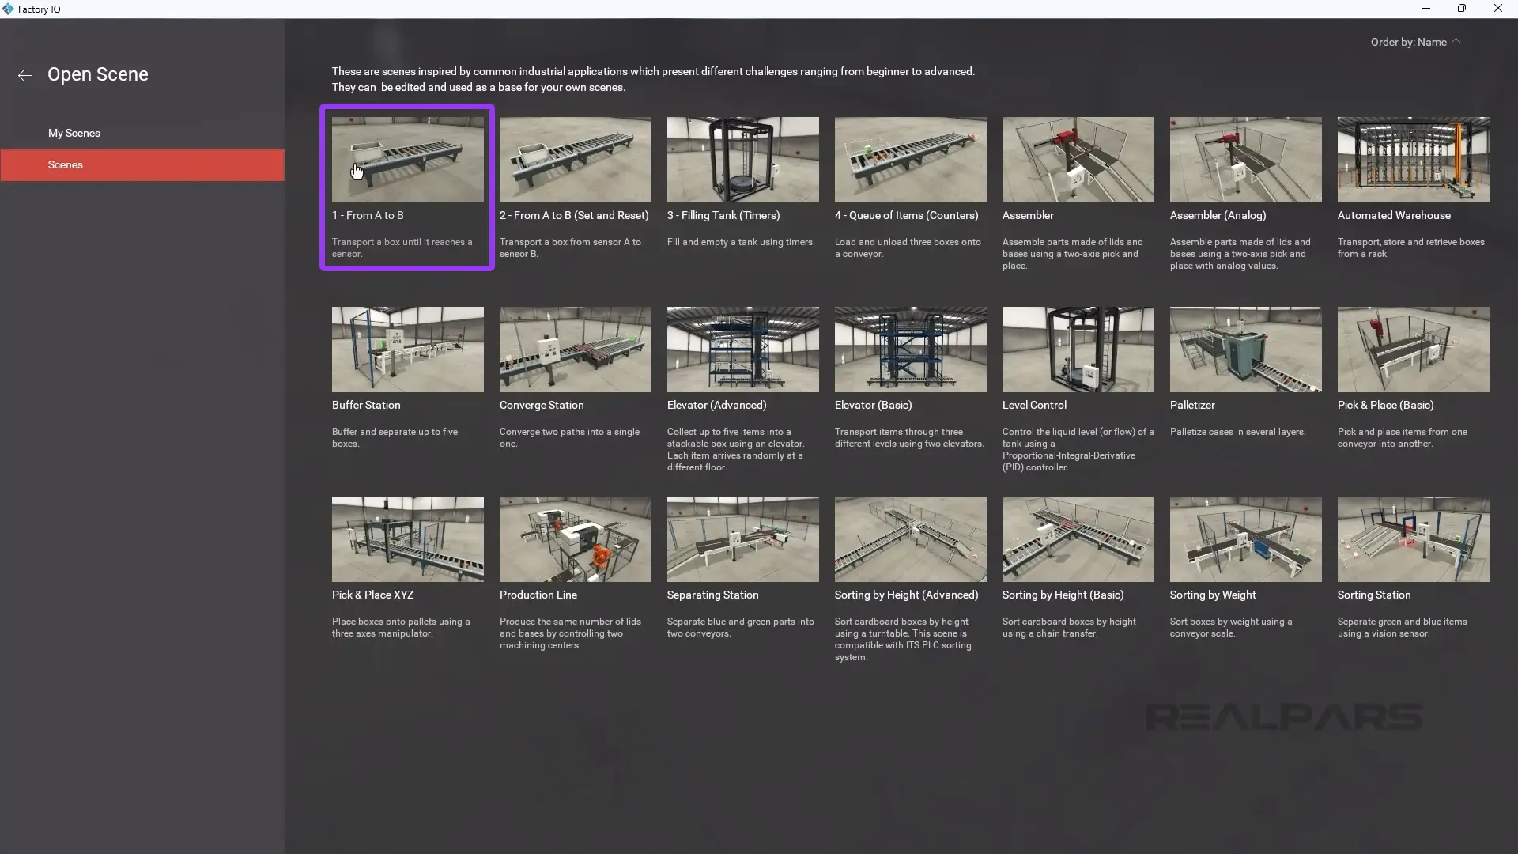The image size is (1518, 854).
Task: Open the Elevator (Advanced) scene thumbnail
Action: pyautogui.click(x=742, y=350)
